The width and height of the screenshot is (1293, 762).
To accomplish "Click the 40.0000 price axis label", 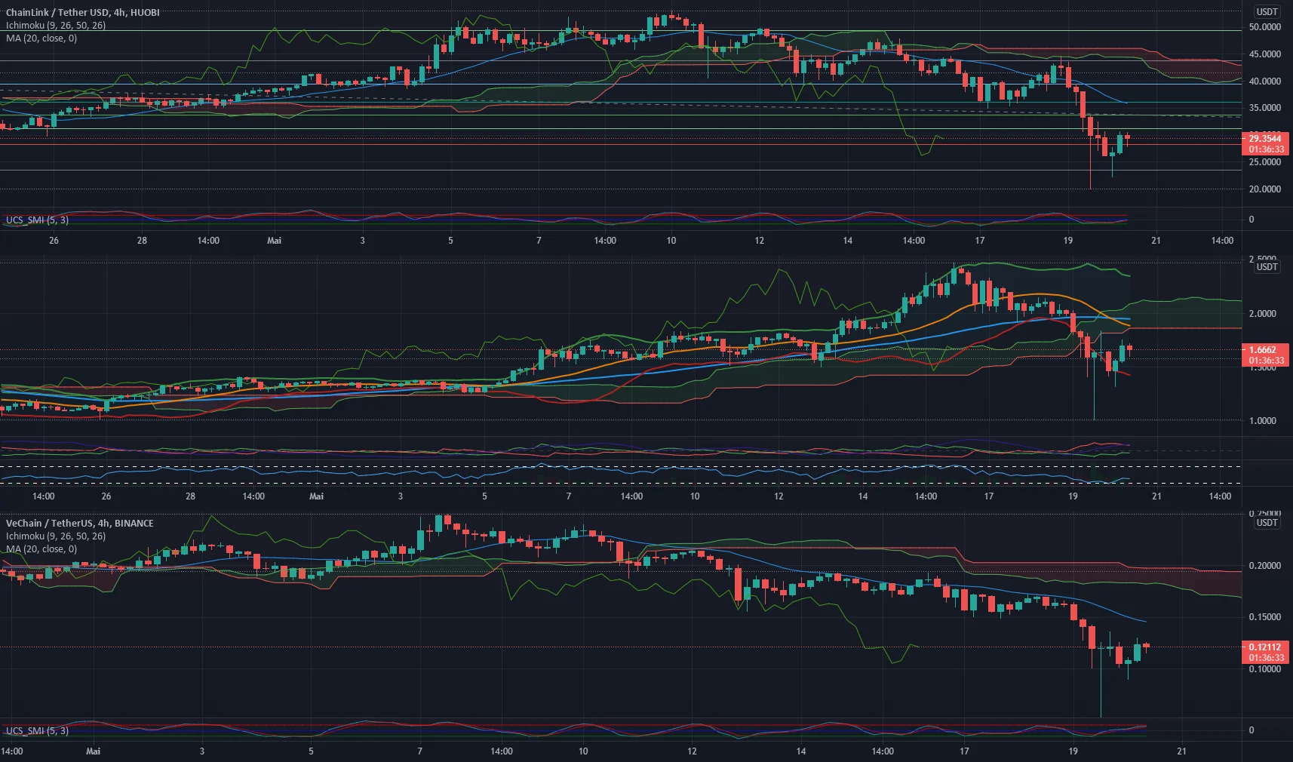I will point(1265,81).
